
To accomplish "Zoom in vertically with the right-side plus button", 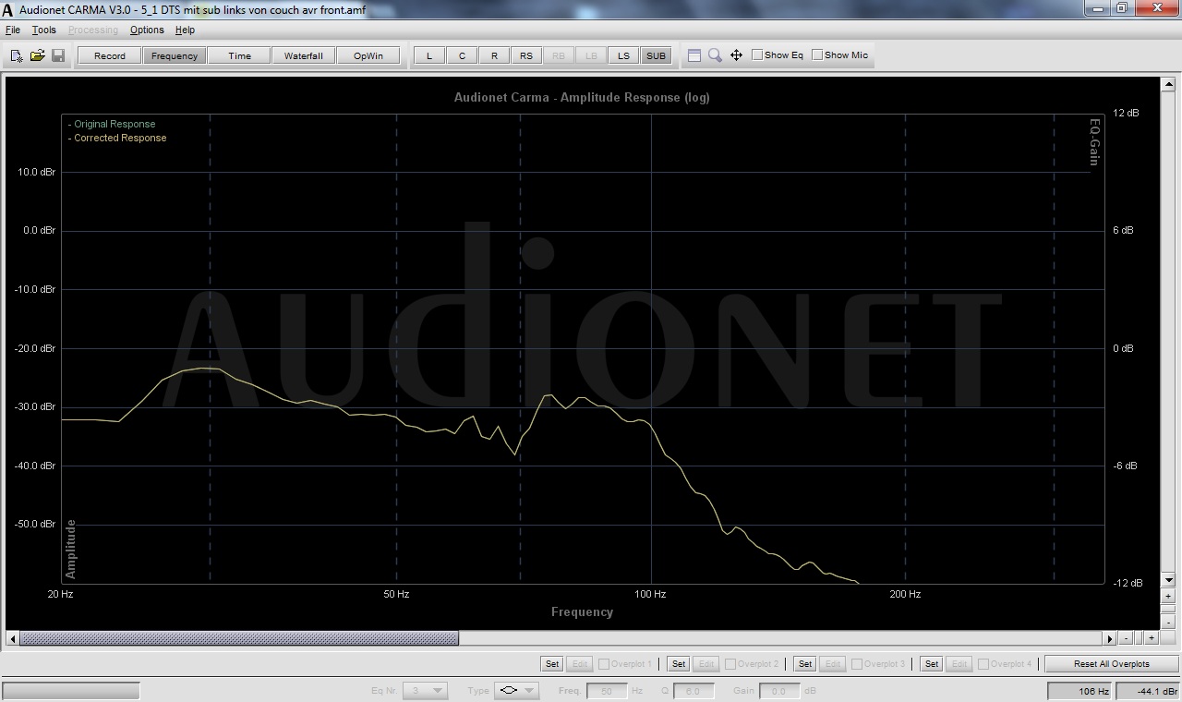I will click(x=1168, y=597).
